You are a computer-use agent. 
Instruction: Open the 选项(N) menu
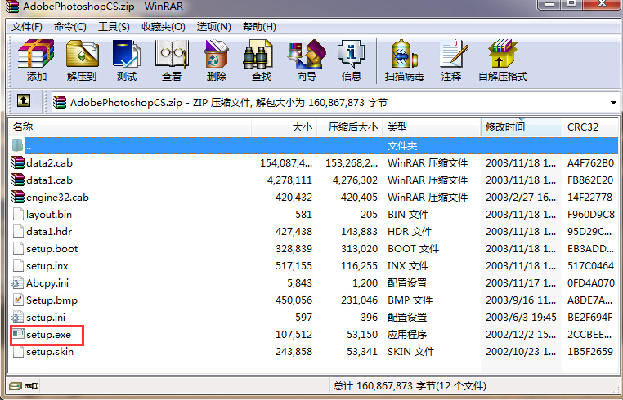coord(213,27)
